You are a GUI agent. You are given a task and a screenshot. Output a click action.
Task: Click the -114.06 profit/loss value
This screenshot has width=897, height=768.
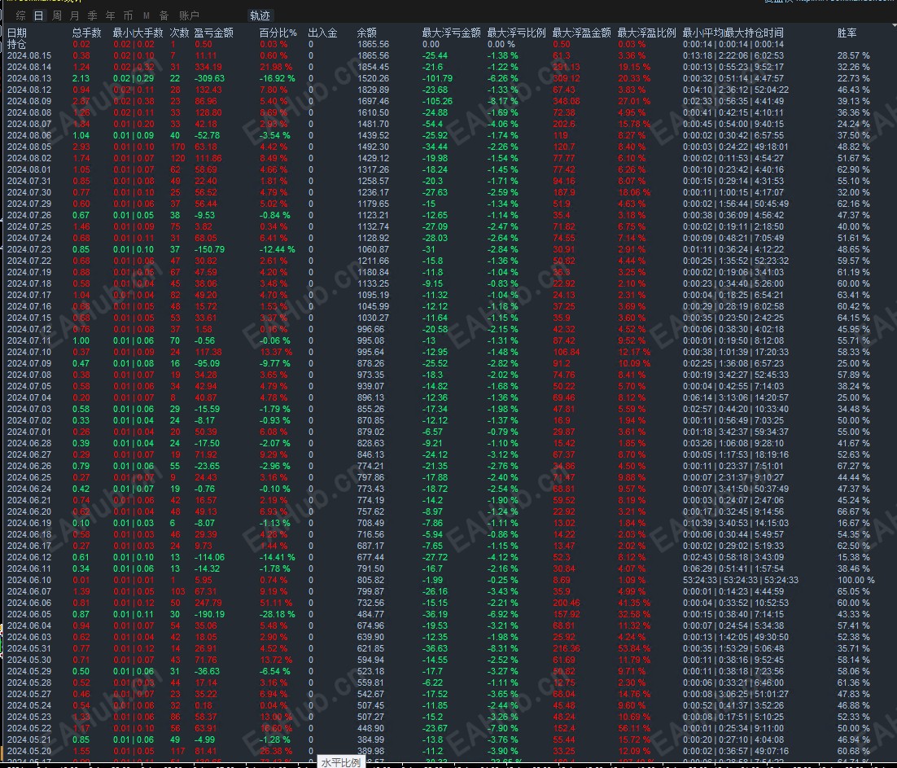coord(209,557)
